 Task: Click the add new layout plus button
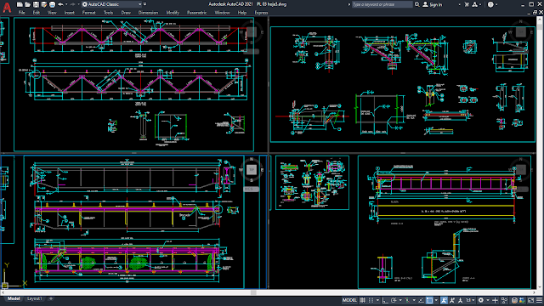click(x=51, y=298)
